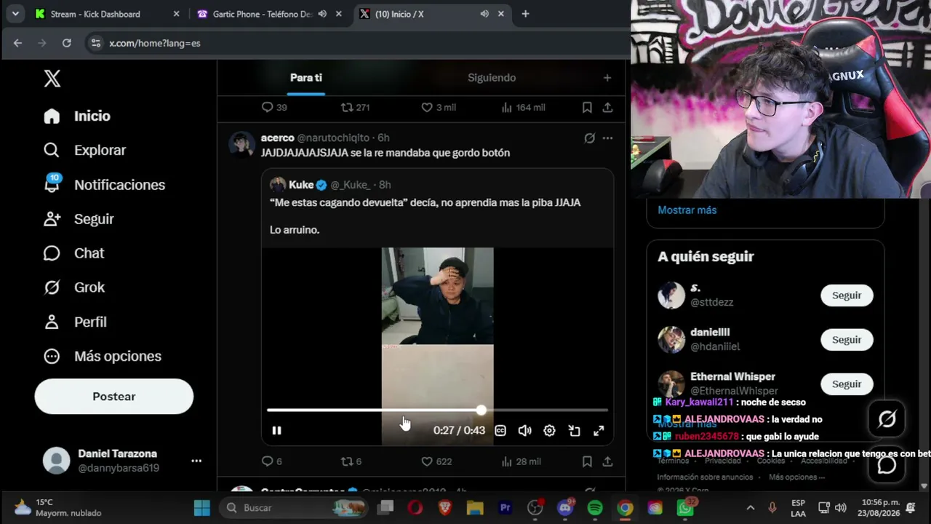This screenshot has height=524, width=931.
Task: Bookmark the post with 164 mil views
Action: 587,107
